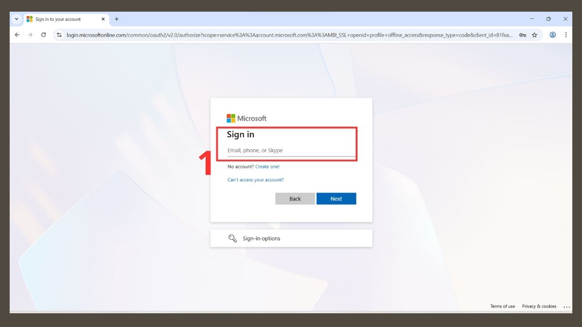
Task: Minimize the browser window
Action: click(532, 19)
